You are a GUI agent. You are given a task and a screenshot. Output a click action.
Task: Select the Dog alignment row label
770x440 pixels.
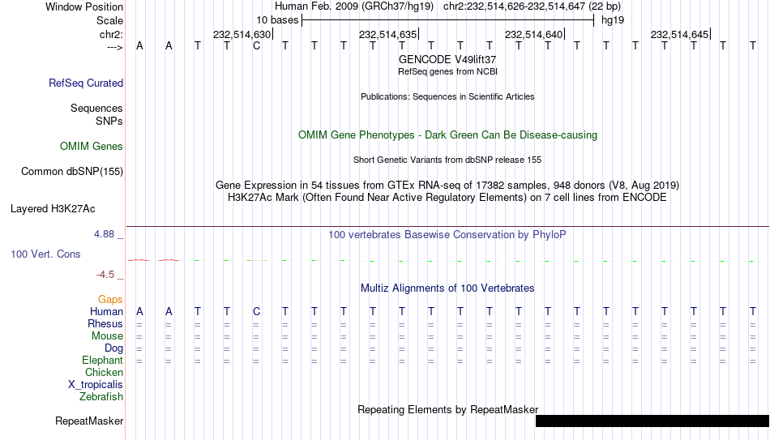click(x=114, y=348)
